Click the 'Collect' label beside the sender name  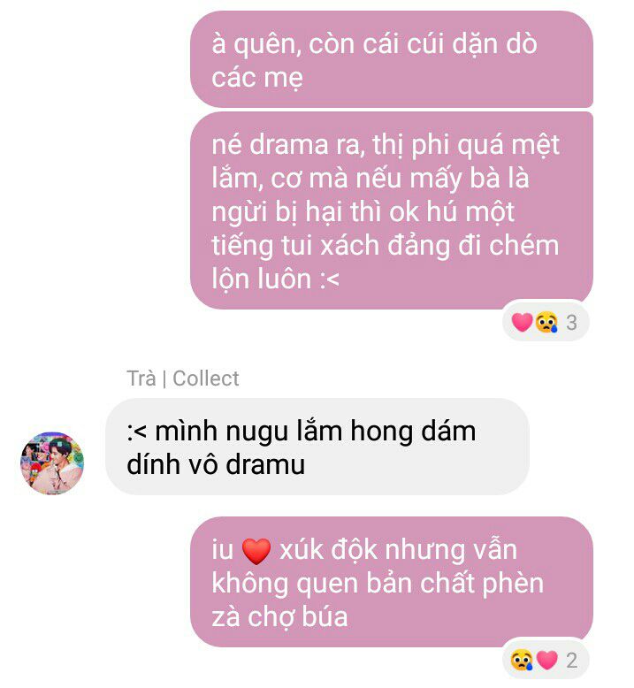[x=206, y=378]
